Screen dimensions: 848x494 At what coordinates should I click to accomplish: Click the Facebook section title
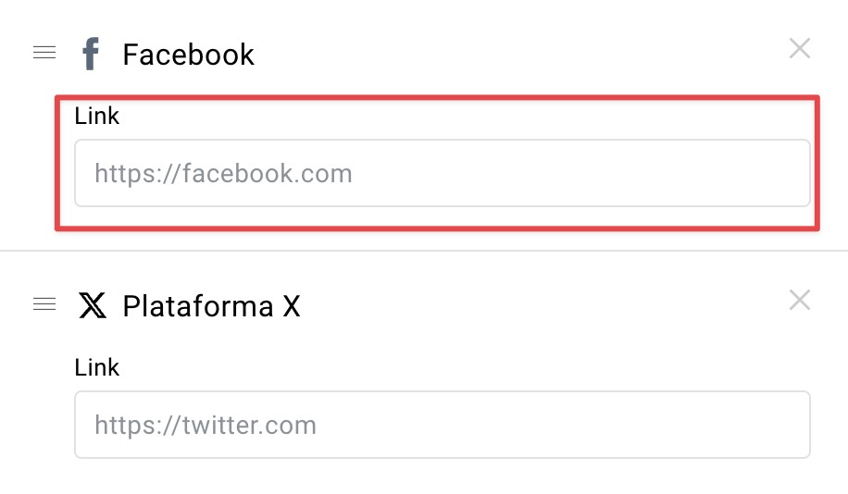[x=188, y=55]
